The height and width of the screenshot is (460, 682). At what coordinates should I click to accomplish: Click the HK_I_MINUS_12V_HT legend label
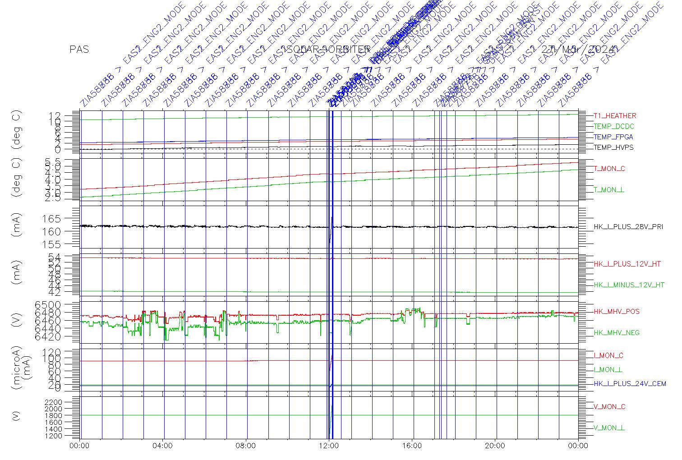tap(629, 285)
